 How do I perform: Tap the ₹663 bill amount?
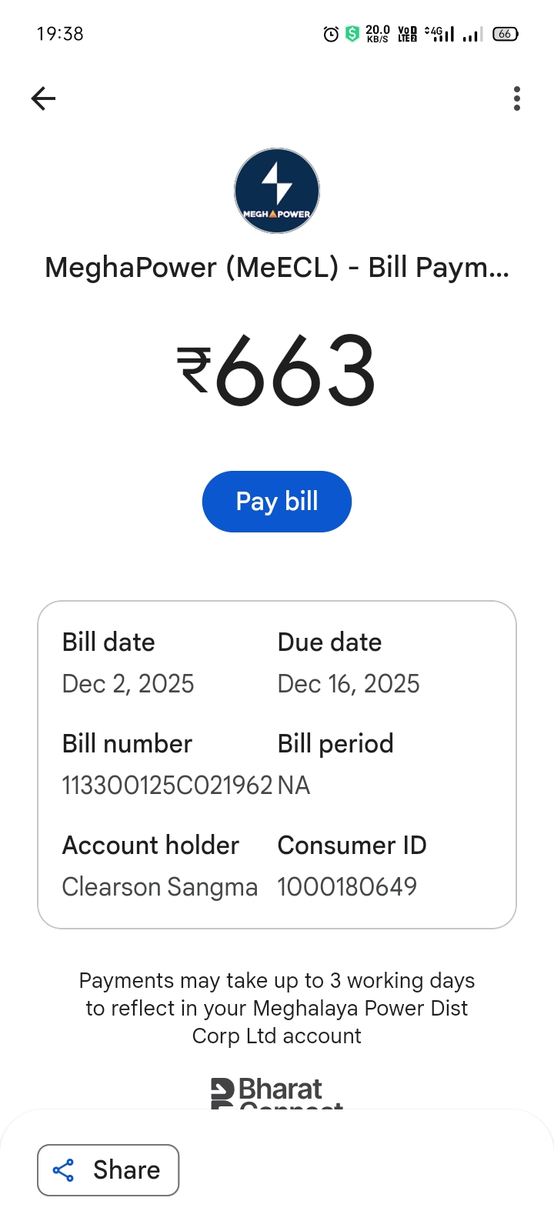[277, 371]
